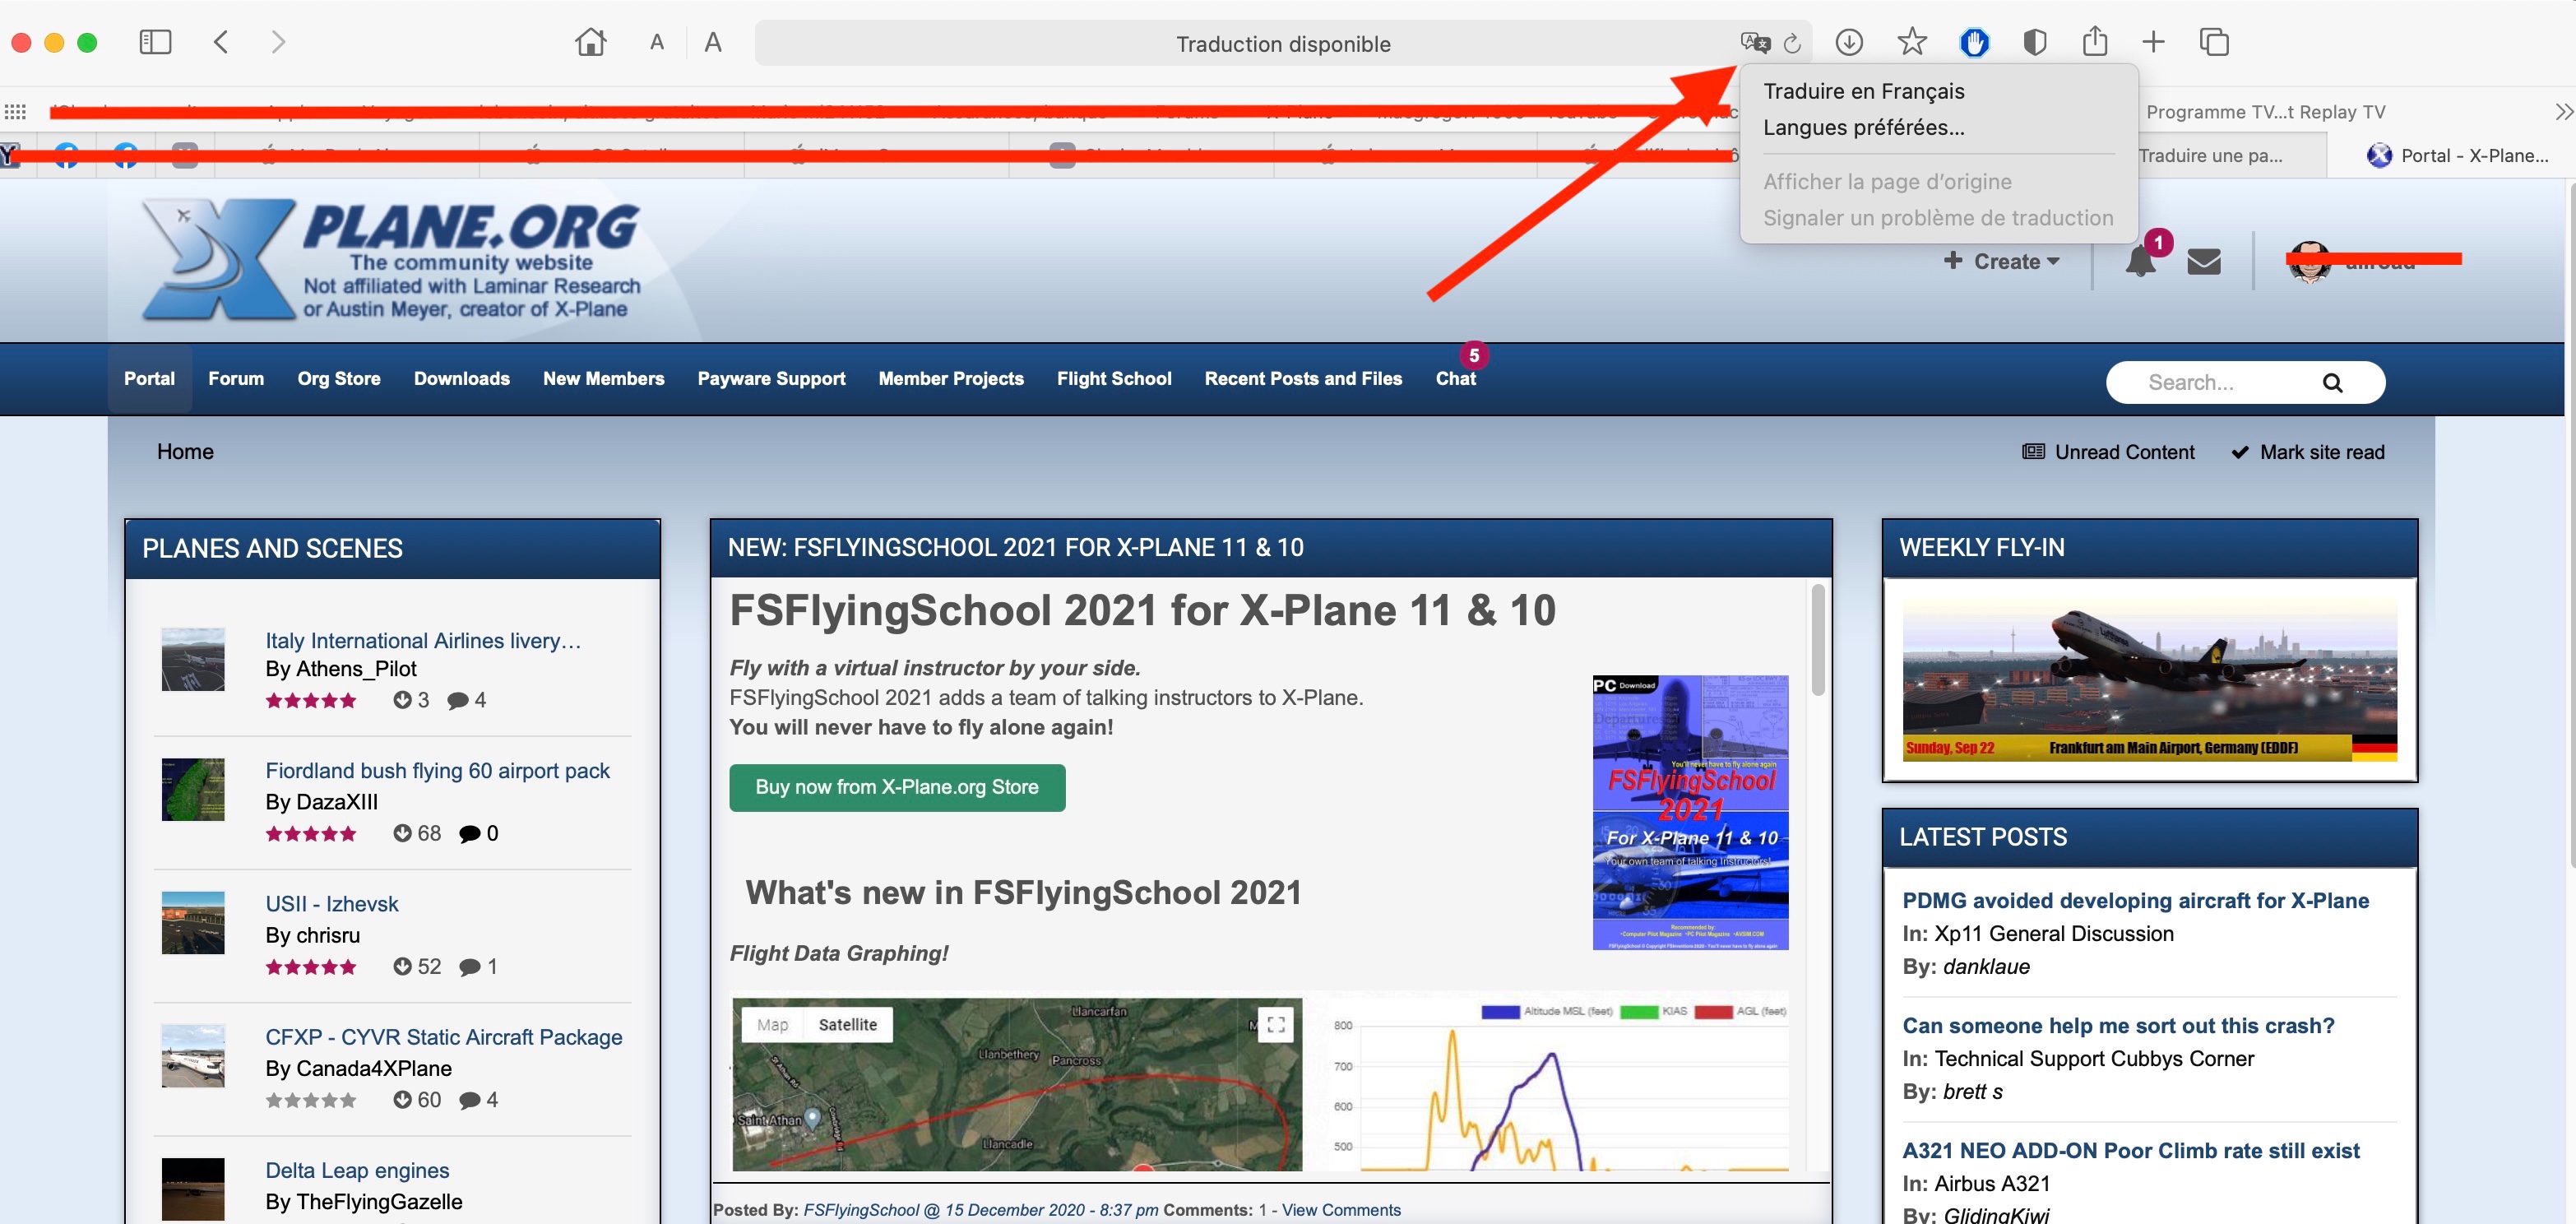Click Buy now from X-Plane.org Store

click(x=896, y=787)
